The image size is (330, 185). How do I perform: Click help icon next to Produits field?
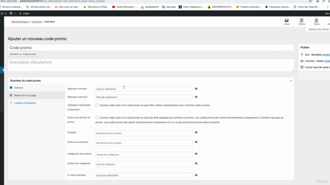pos(196,133)
